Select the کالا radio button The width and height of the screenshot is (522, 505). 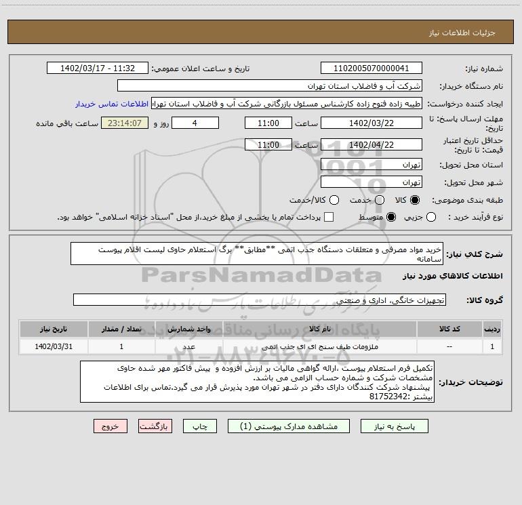pos(415,200)
